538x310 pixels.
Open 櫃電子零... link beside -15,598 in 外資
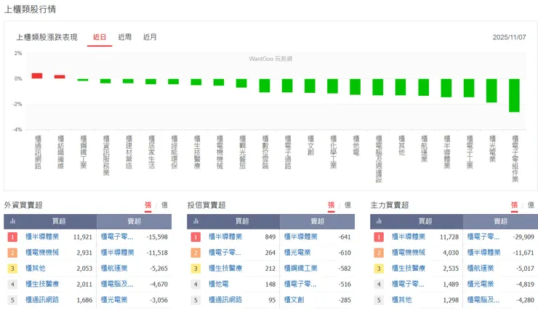pos(117,237)
